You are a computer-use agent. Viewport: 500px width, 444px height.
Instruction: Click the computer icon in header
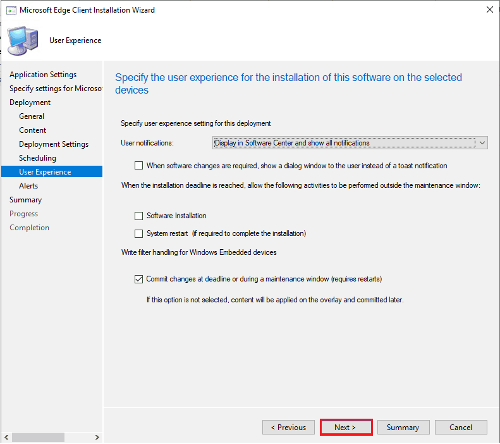click(x=23, y=41)
